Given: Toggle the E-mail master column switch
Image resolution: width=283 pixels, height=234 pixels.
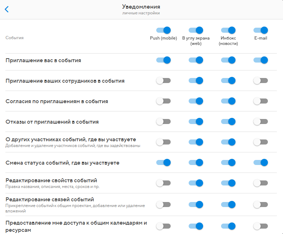Looking at the screenshot, I should tap(260, 30).
